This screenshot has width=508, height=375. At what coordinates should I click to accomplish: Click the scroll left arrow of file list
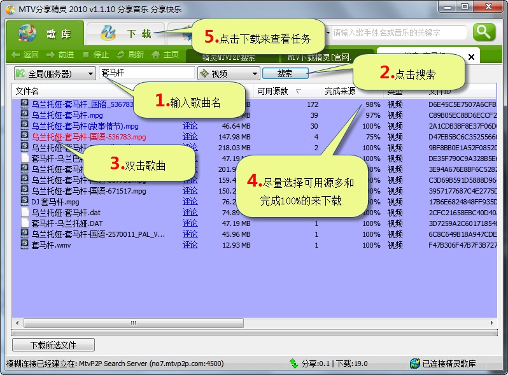pos(17,323)
